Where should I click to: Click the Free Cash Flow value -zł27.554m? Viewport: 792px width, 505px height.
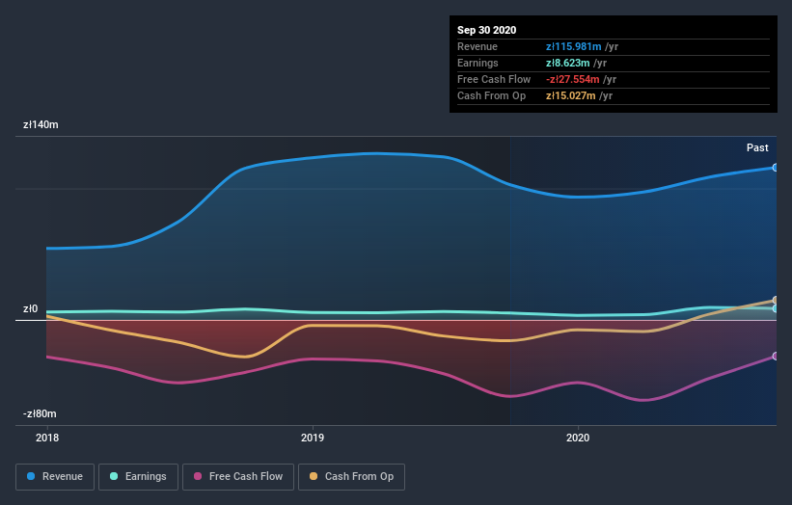click(x=573, y=79)
